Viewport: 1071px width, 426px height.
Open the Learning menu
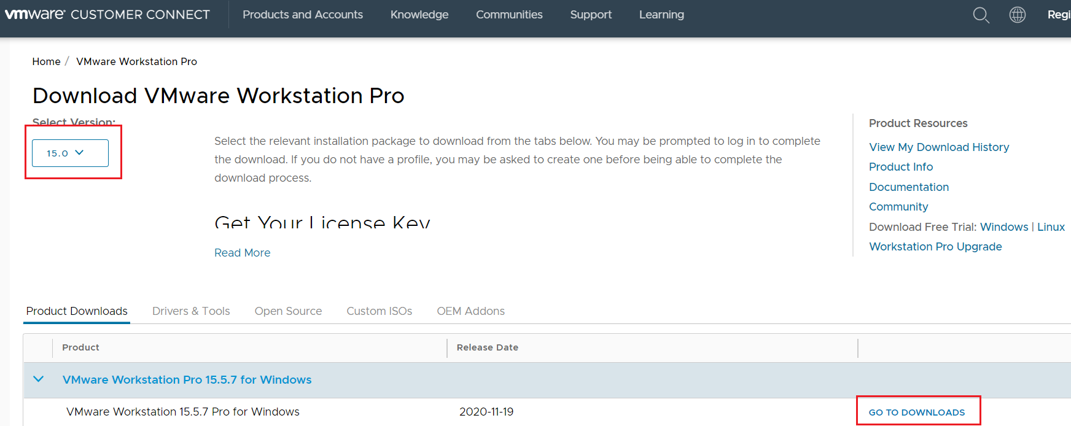point(661,14)
